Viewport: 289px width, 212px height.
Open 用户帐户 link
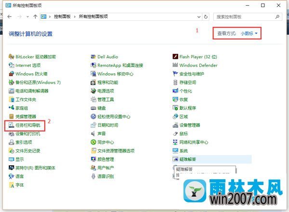(105, 168)
